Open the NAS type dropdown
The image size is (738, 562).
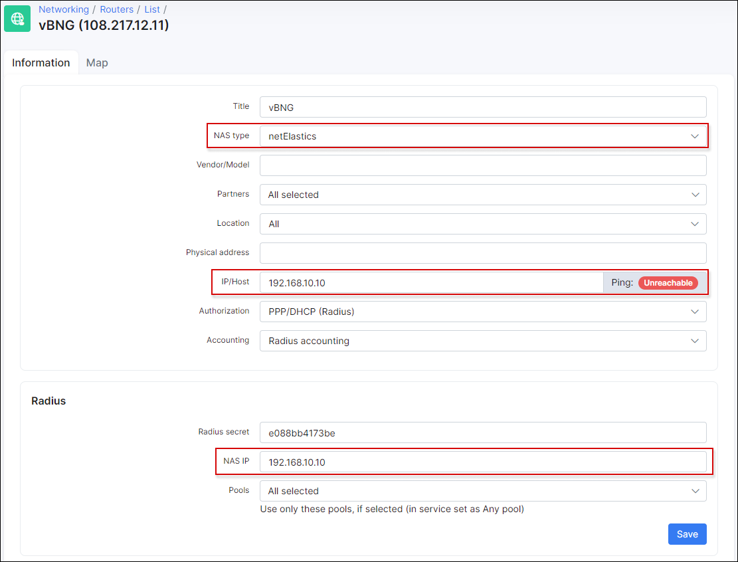483,136
